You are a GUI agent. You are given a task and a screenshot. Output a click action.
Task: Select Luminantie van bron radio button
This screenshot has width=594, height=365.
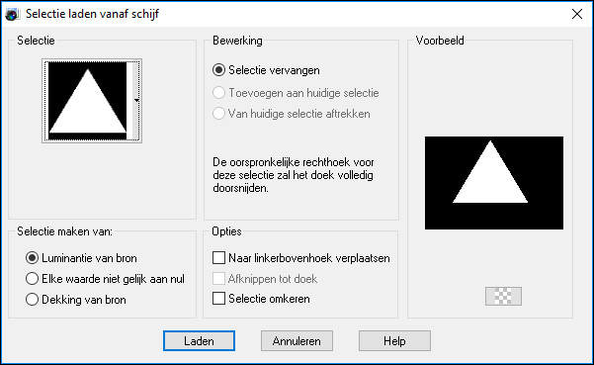pyautogui.click(x=81, y=258)
